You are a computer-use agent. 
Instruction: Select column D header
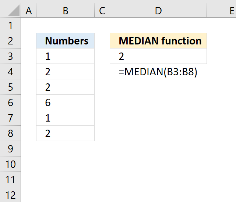[x=158, y=11]
